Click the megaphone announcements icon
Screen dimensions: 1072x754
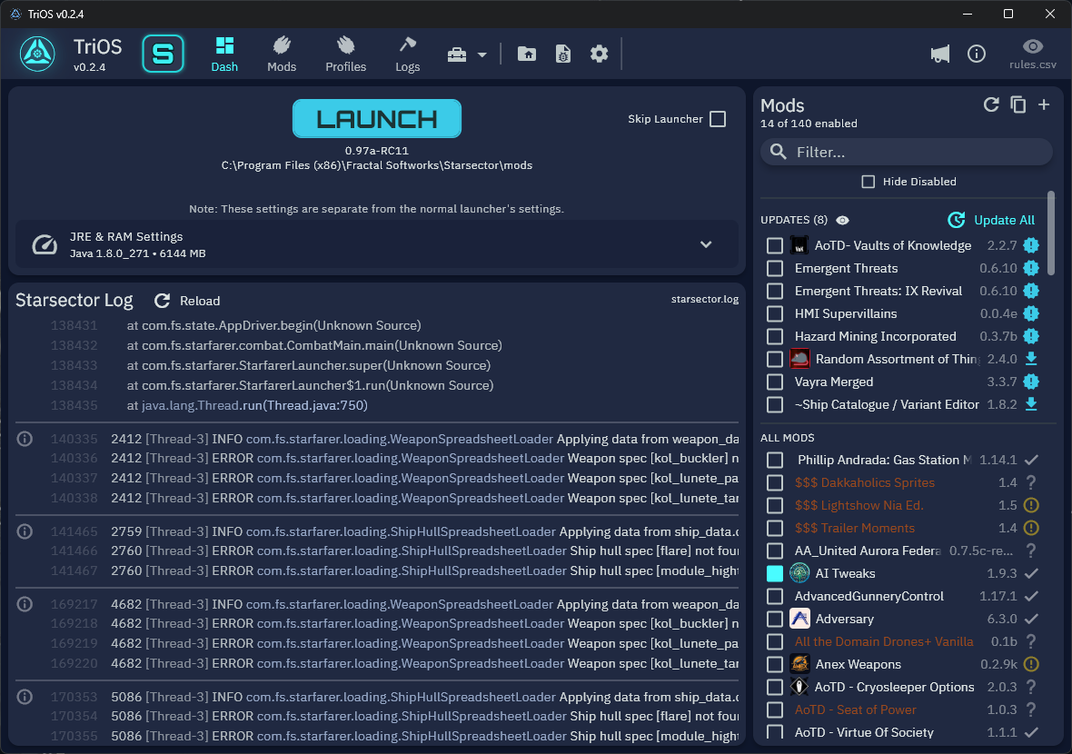point(940,55)
